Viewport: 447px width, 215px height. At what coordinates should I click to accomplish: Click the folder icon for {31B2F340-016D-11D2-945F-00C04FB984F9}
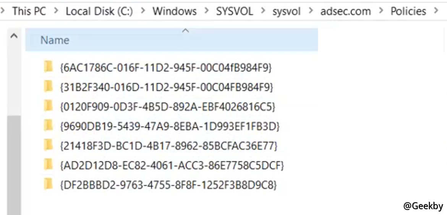[x=48, y=87]
